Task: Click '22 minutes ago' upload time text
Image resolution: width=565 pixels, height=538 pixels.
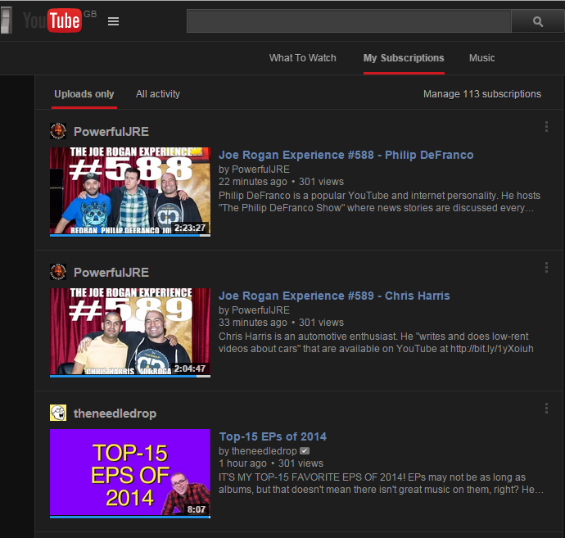Action: (253, 182)
